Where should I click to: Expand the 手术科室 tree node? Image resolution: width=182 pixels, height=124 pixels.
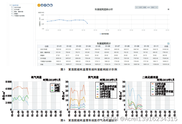click(x=12, y=9)
